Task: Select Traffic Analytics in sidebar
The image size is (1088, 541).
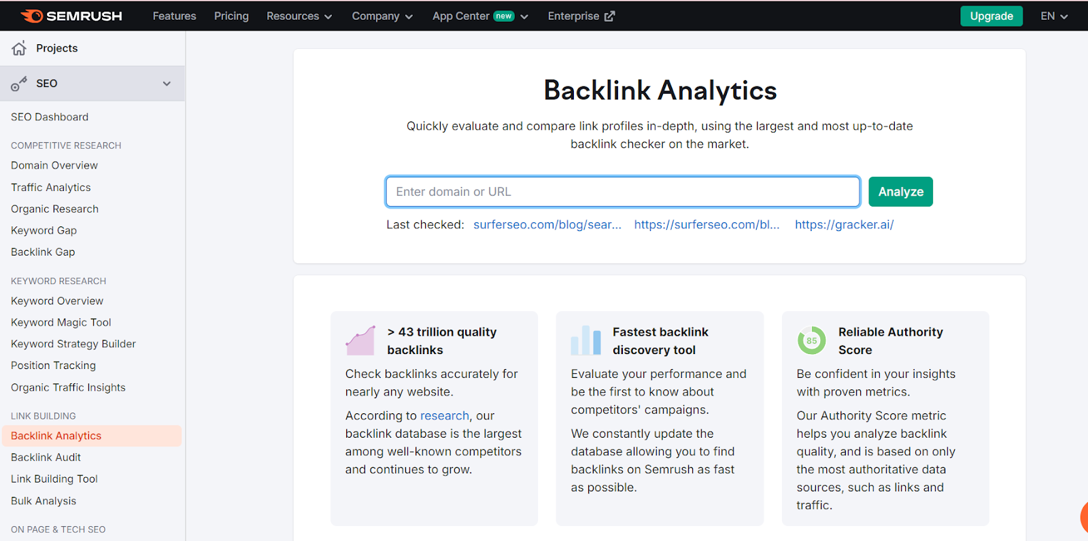Action: pos(51,188)
